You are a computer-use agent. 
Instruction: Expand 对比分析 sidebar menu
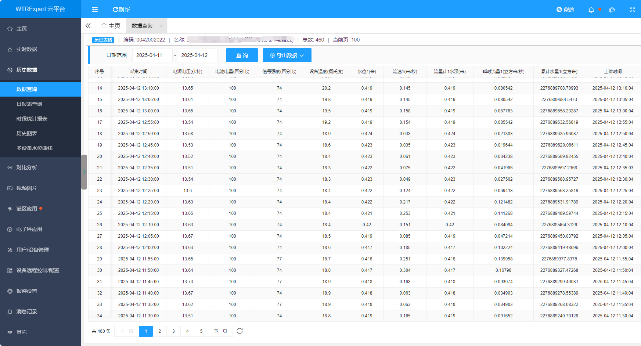[x=40, y=167]
